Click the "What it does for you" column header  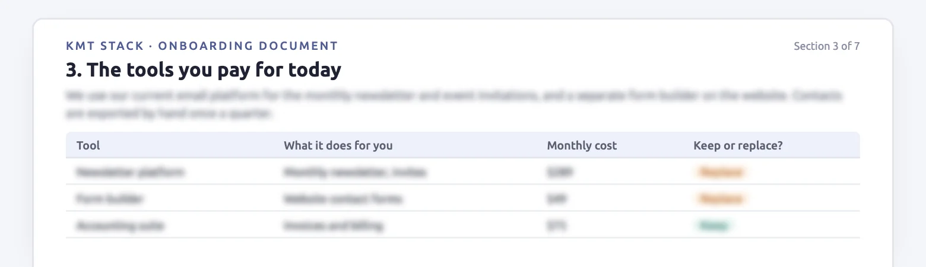338,145
